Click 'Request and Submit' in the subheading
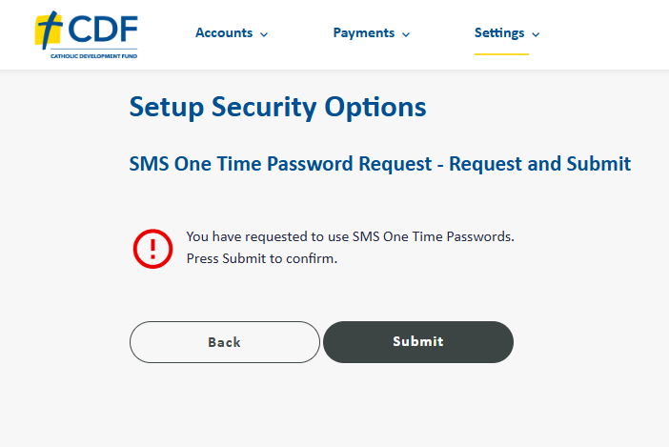Viewport: 669px width, 447px height. pos(539,164)
